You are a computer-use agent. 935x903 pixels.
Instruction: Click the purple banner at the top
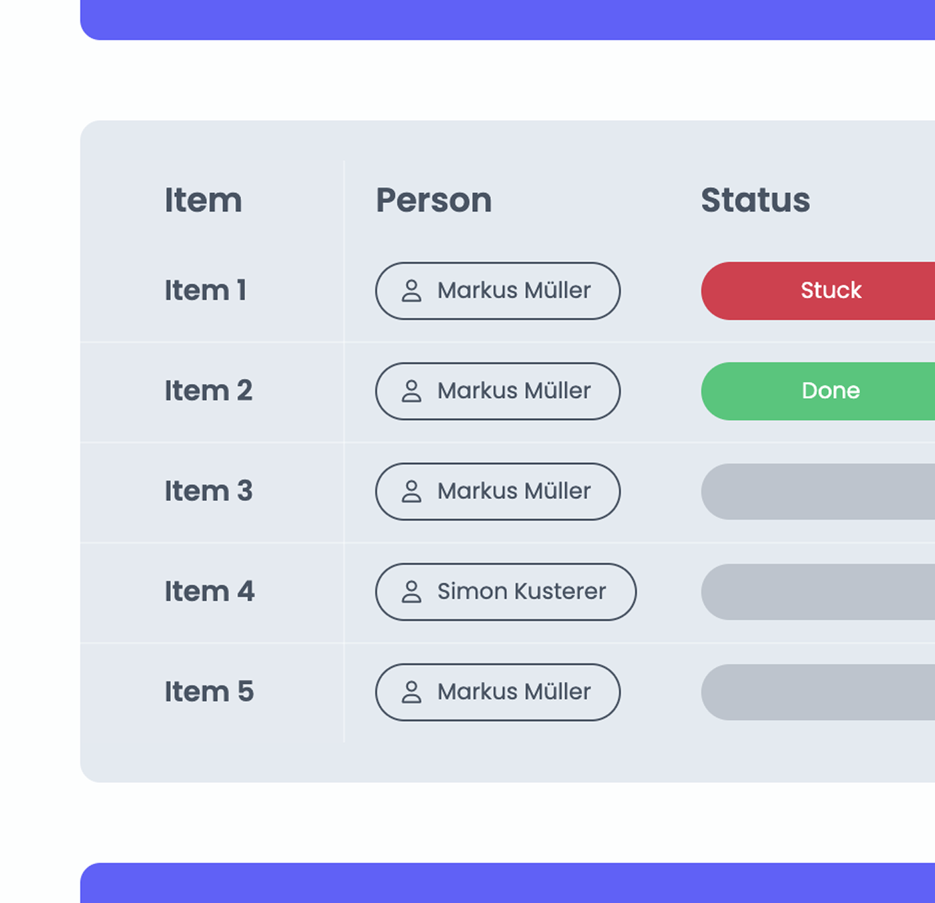pos(508,20)
